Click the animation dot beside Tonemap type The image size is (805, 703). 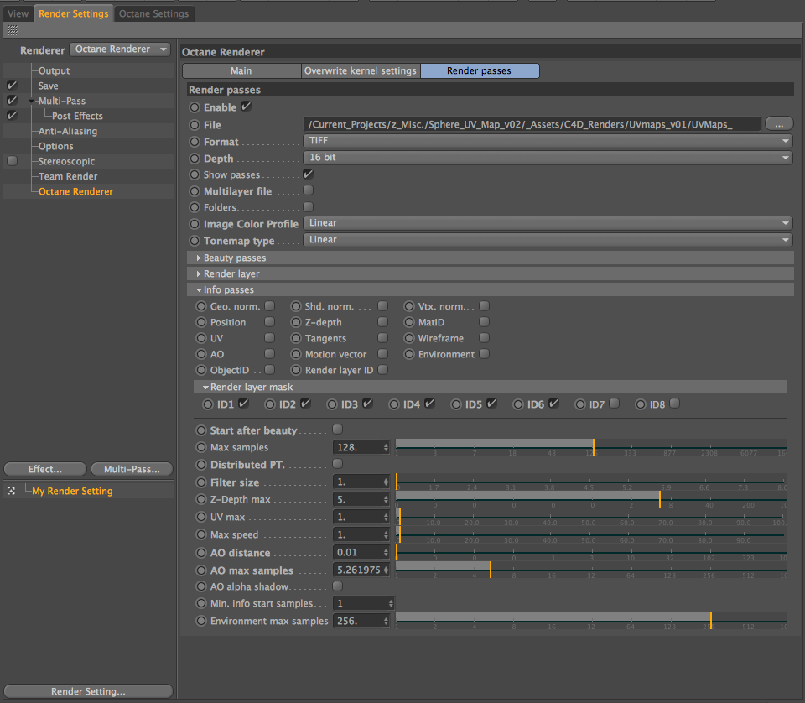pos(195,240)
